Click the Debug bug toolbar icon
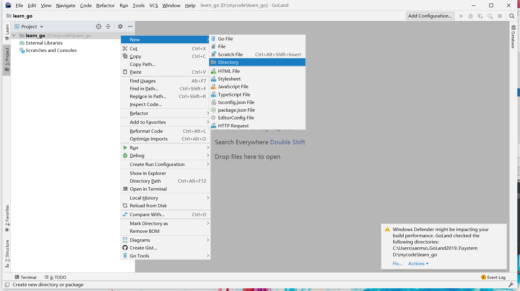 point(471,16)
